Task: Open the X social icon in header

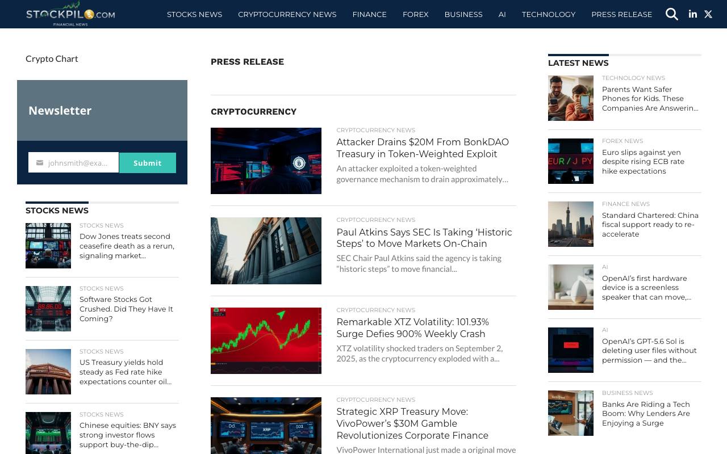Action: [708, 14]
